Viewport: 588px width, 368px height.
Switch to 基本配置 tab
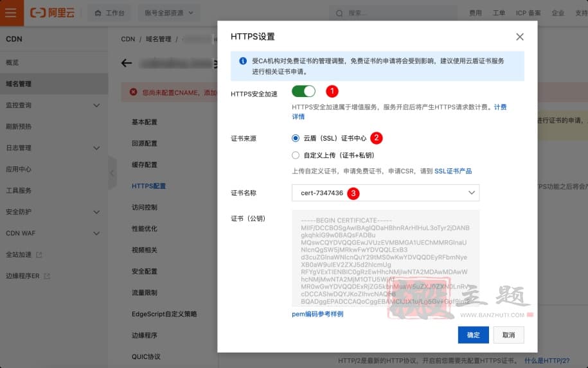pos(145,122)
